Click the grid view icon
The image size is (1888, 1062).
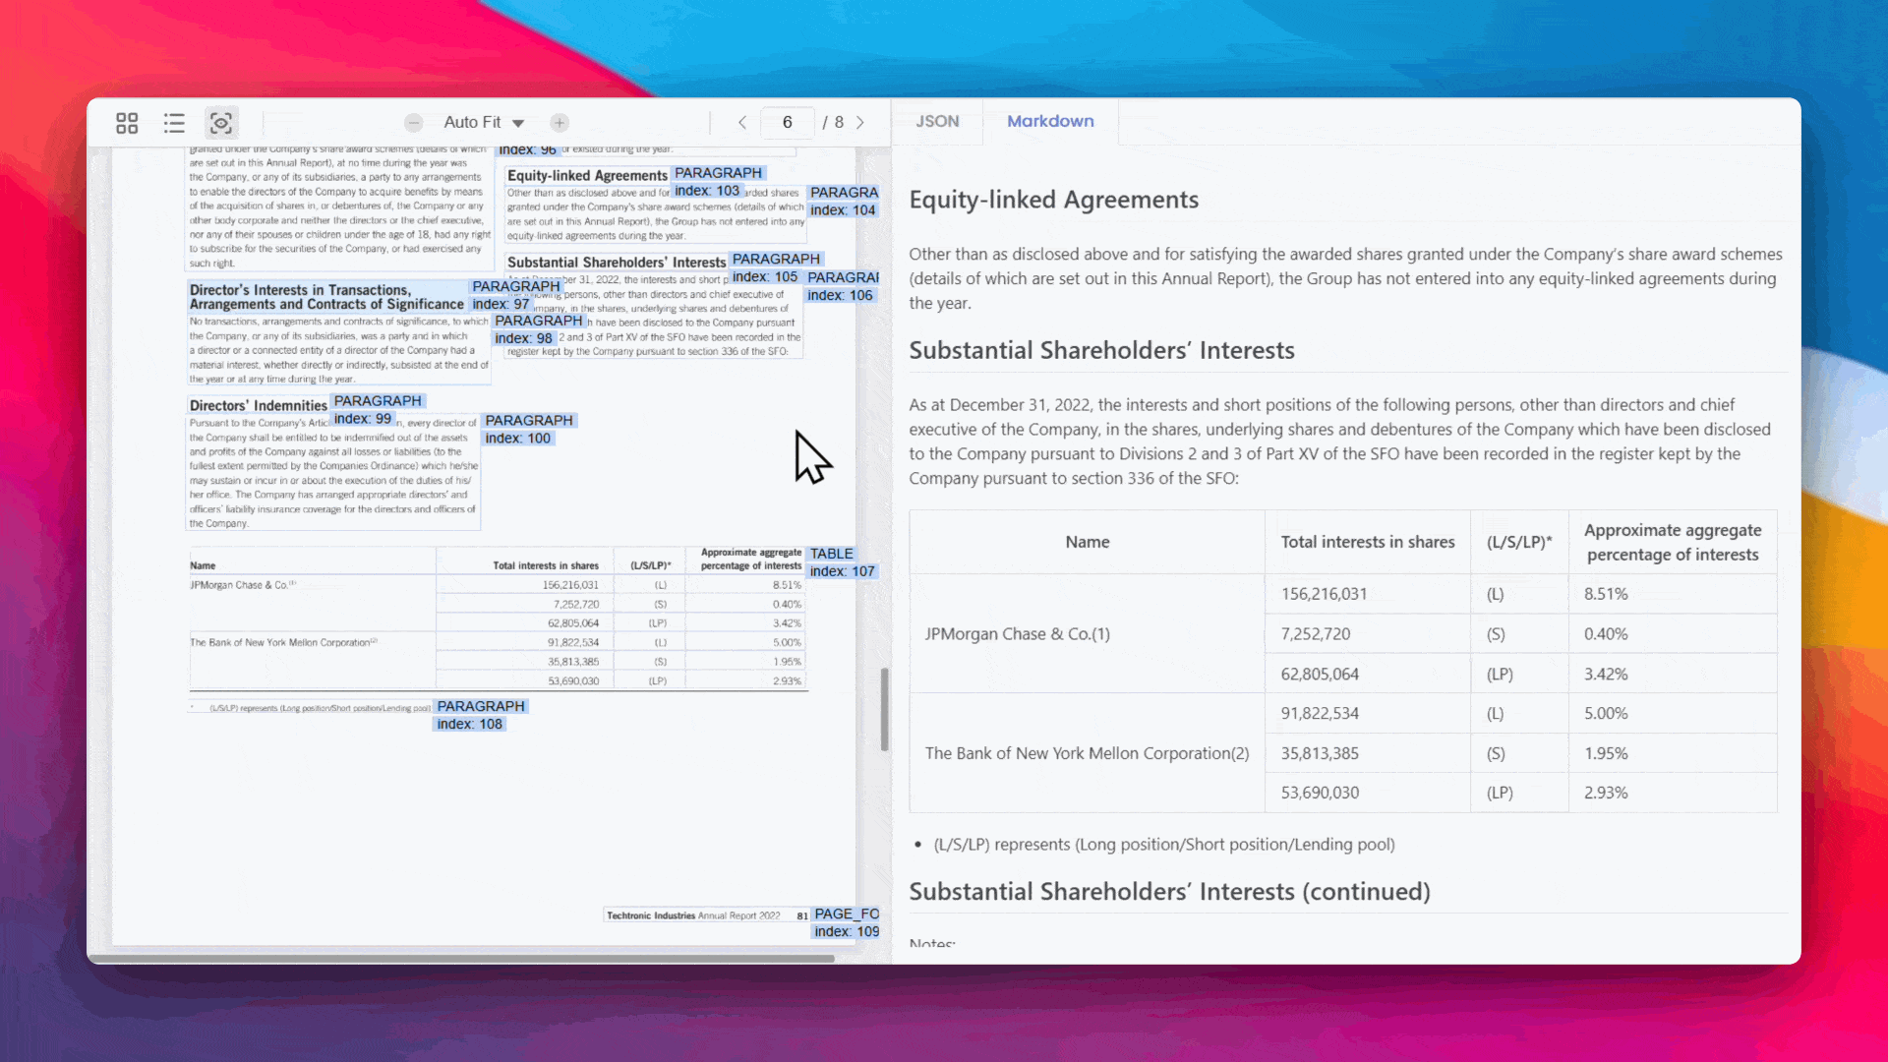pyautogui.click(x=126, y=122)
